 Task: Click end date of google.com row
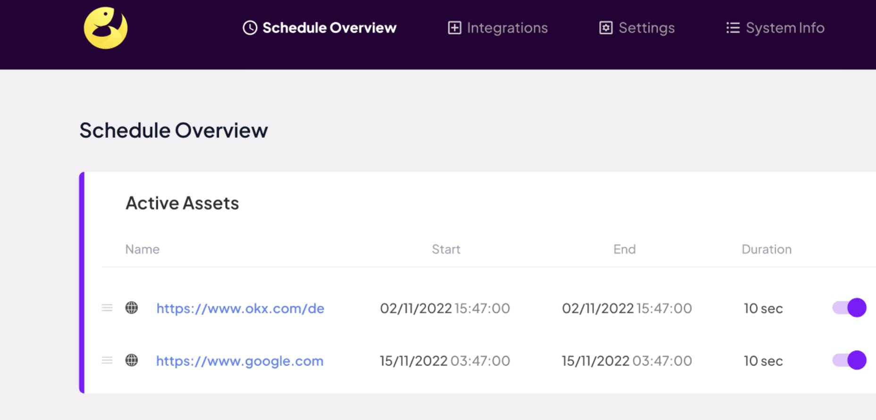click(627, 361)
